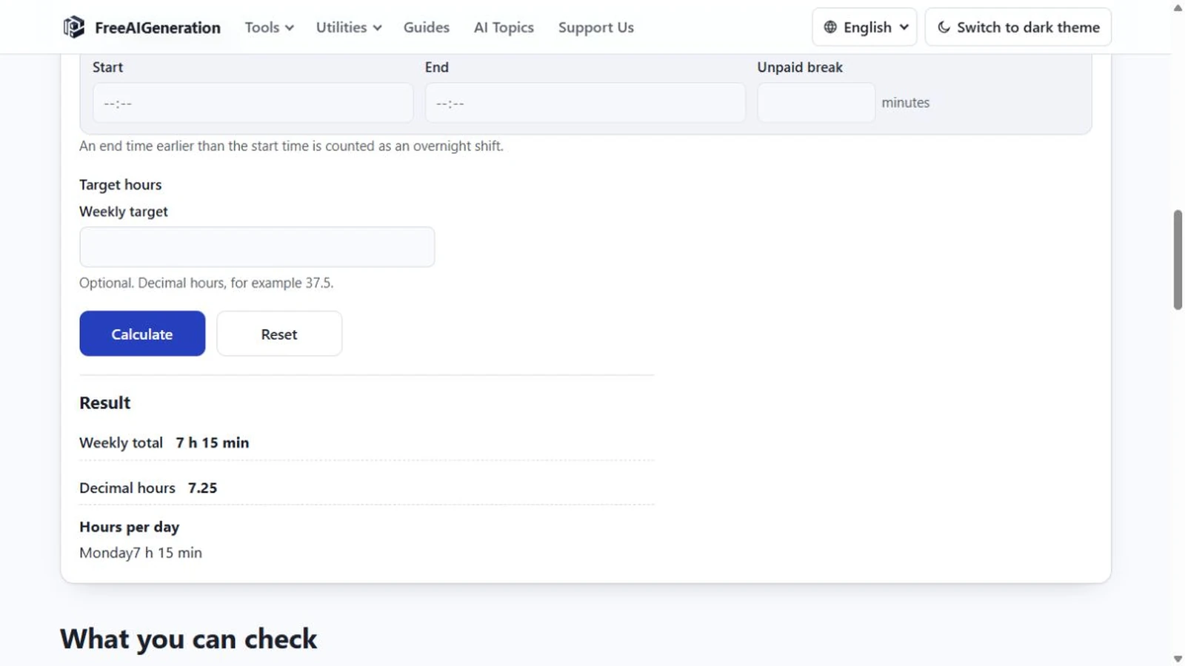Focus the End time field
Image resolution: width=1185 pixels, height=666 pixels.
coord(585,103)
